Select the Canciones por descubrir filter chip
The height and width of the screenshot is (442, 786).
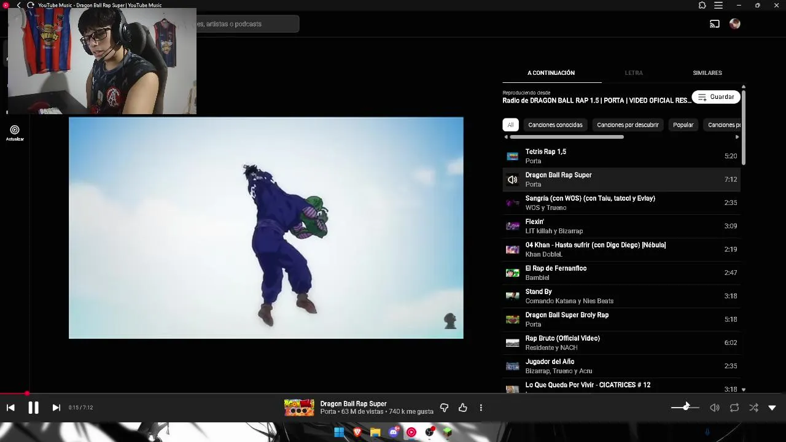tap(628, 125)
